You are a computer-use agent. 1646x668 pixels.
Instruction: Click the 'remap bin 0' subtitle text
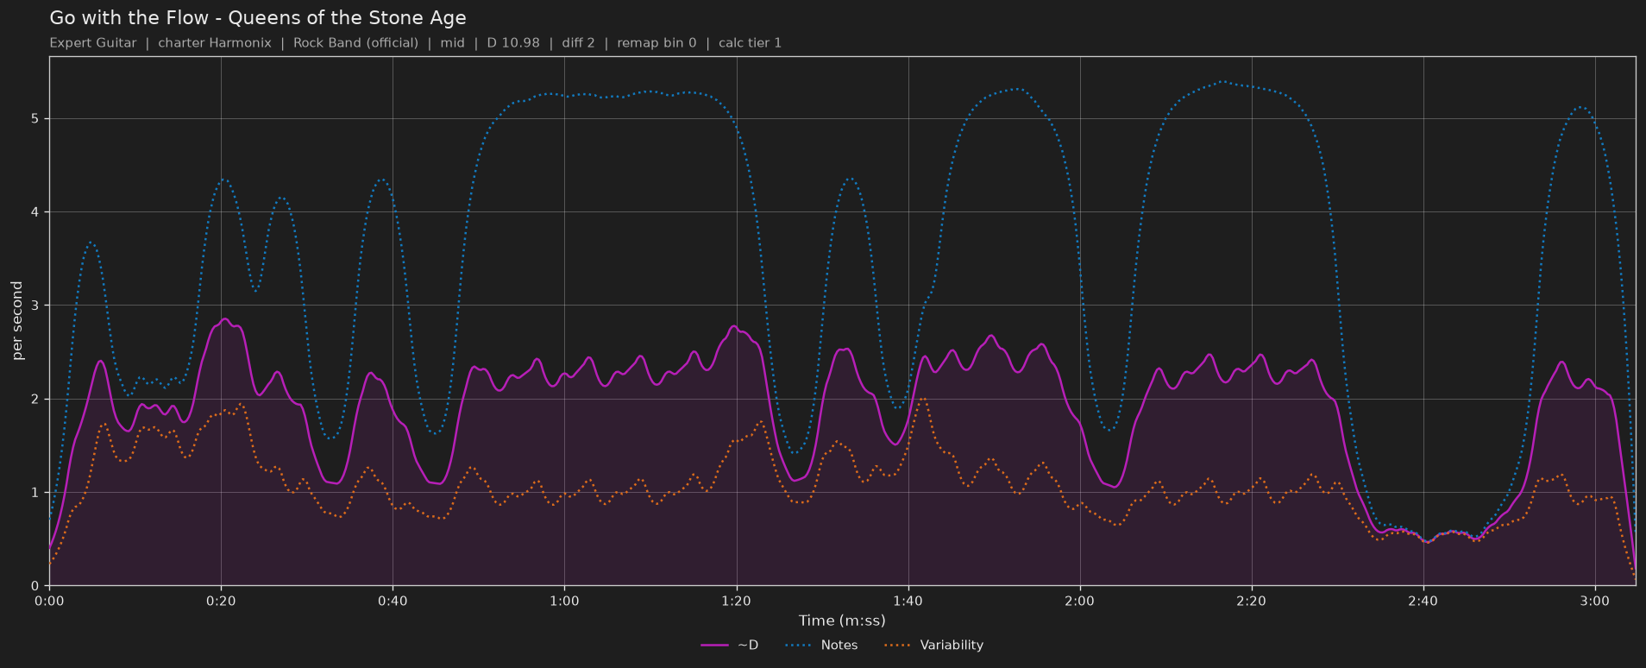[x=657, y=43]
